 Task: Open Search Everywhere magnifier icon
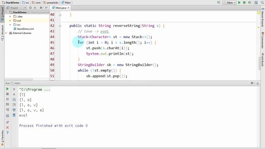[263, 2]
